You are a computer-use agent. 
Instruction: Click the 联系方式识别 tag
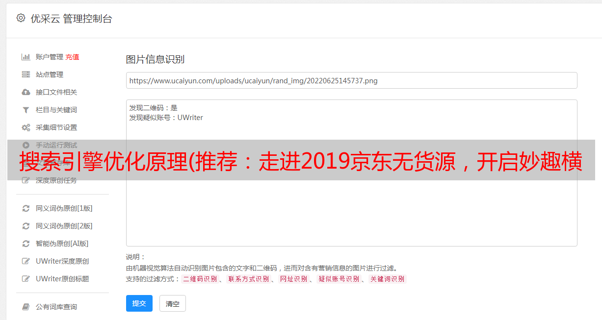pyautogui.click(x=248, y=279)
